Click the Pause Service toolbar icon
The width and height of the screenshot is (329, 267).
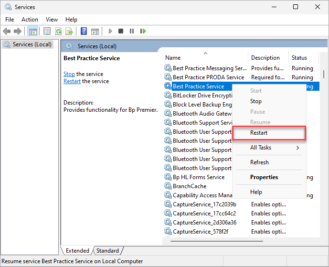pyautogui.click(x=132, y=31)
